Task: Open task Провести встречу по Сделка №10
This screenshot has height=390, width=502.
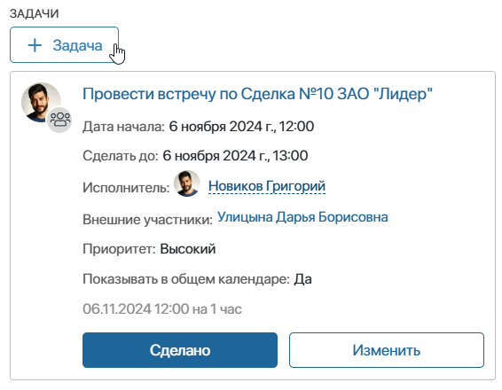Action: [257, 94]
